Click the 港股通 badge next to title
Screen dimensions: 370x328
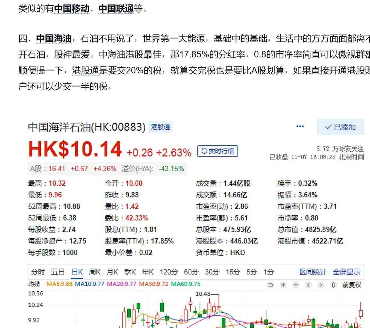[160, 127]
